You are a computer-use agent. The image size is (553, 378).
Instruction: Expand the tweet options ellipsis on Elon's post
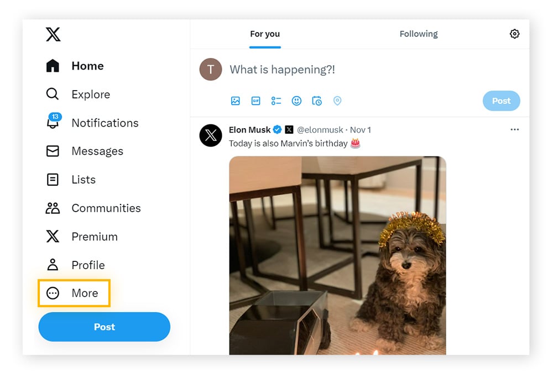click(515, 129)
